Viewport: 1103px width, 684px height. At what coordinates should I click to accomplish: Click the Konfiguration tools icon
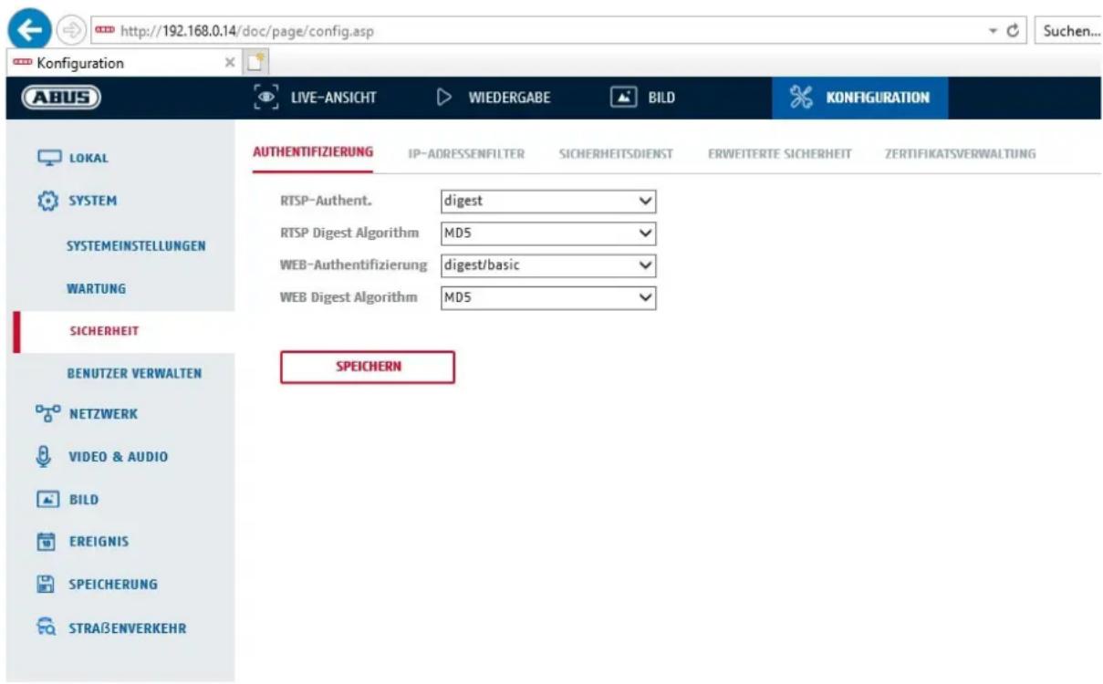click(x=800, y=98)
